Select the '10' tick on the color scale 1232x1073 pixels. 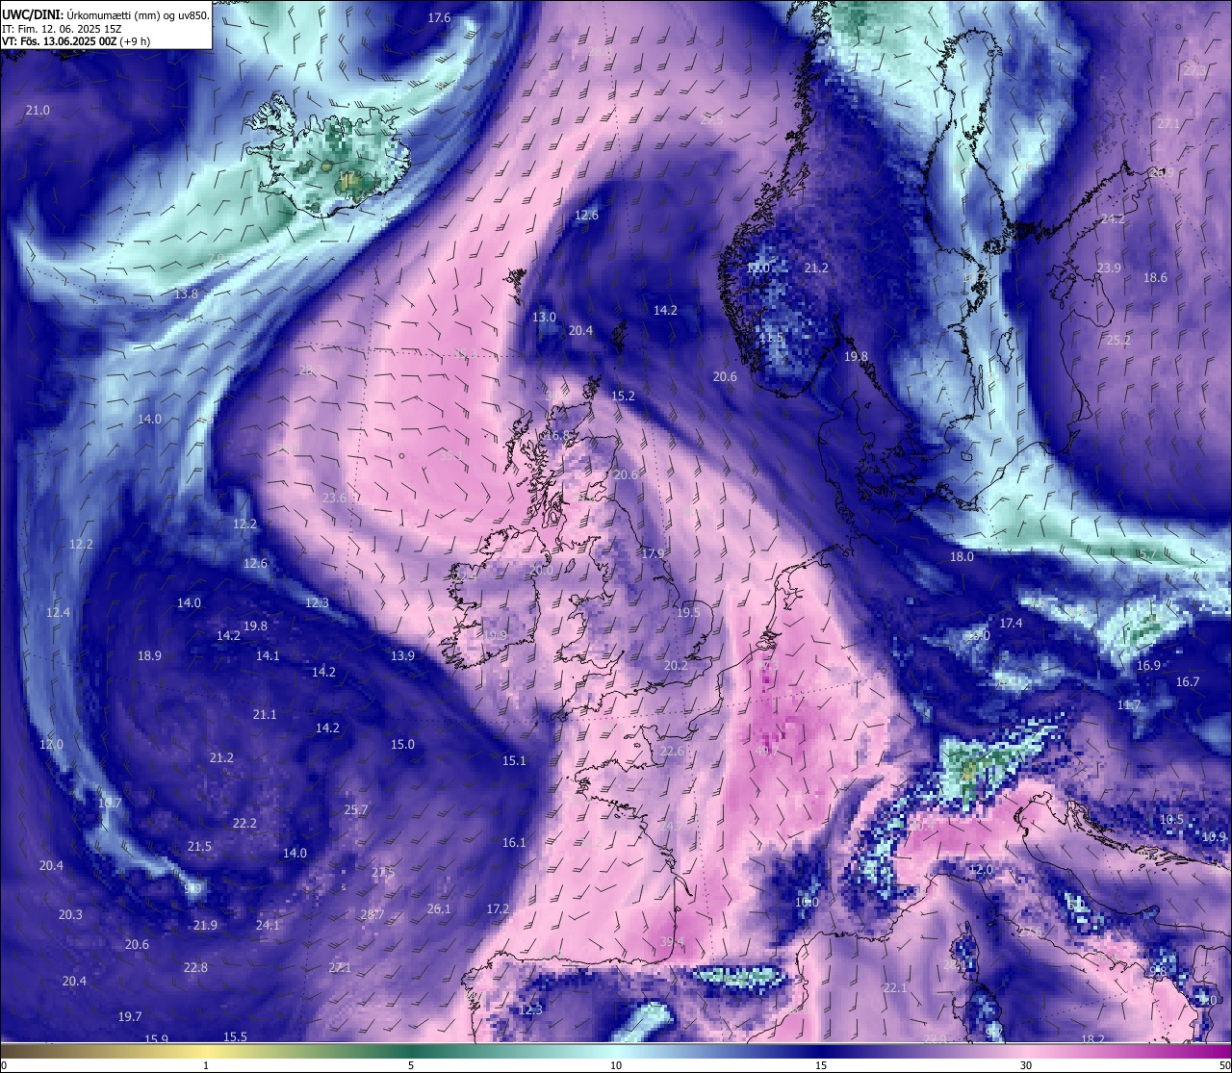616,1065
